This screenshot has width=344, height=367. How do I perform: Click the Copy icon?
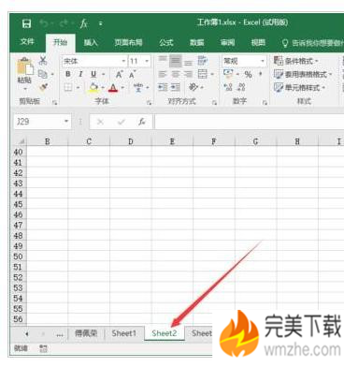pos(43,74)
